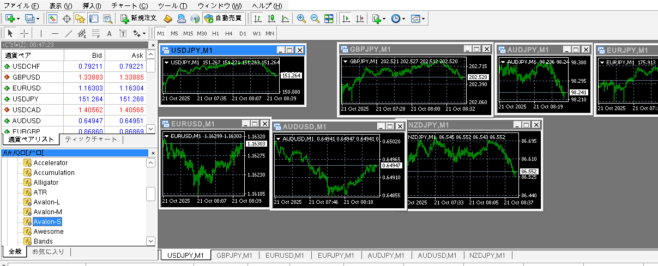The width and height of the screenshot is (658, 266).
Task: Switch to the ティックチャート tab
Action: (91, 139)
